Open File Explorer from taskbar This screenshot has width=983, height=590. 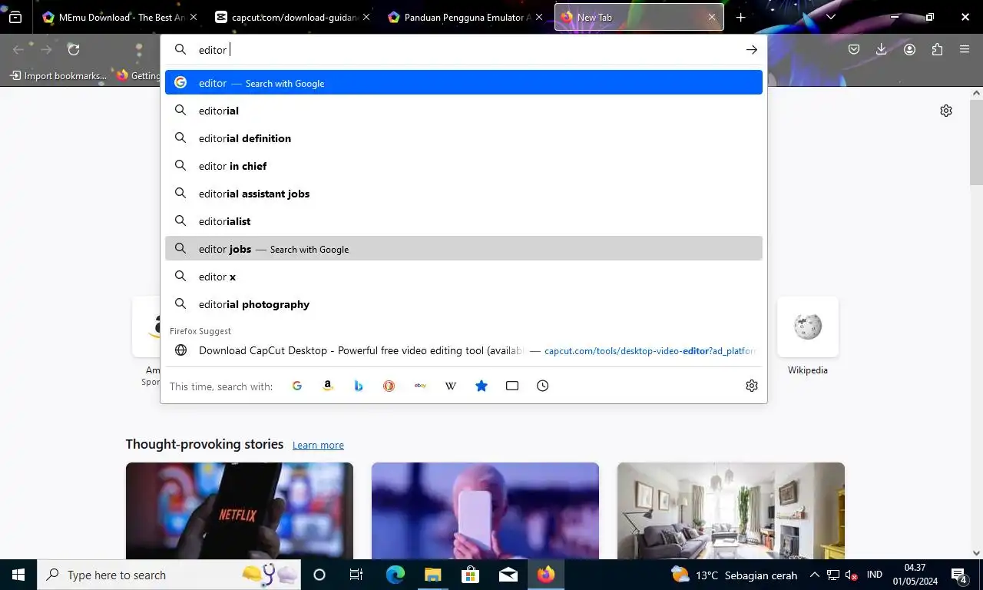[x=432, y=575]
